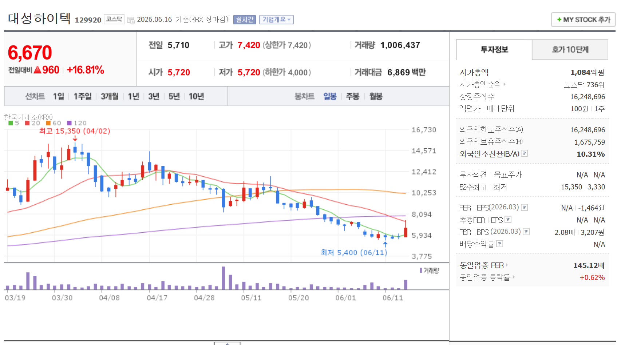617x345 pixels.
Task: Click purple 120-day moving average legend swatch
Action: pos(69,123)
